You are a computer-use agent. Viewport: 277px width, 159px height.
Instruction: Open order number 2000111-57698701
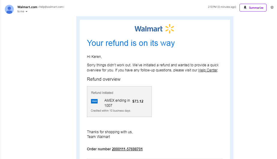point(127,149)
